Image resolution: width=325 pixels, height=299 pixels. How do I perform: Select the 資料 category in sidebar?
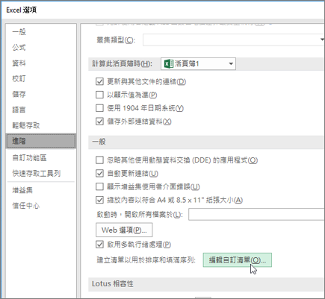pyautogui.click(x=19, y=63)
